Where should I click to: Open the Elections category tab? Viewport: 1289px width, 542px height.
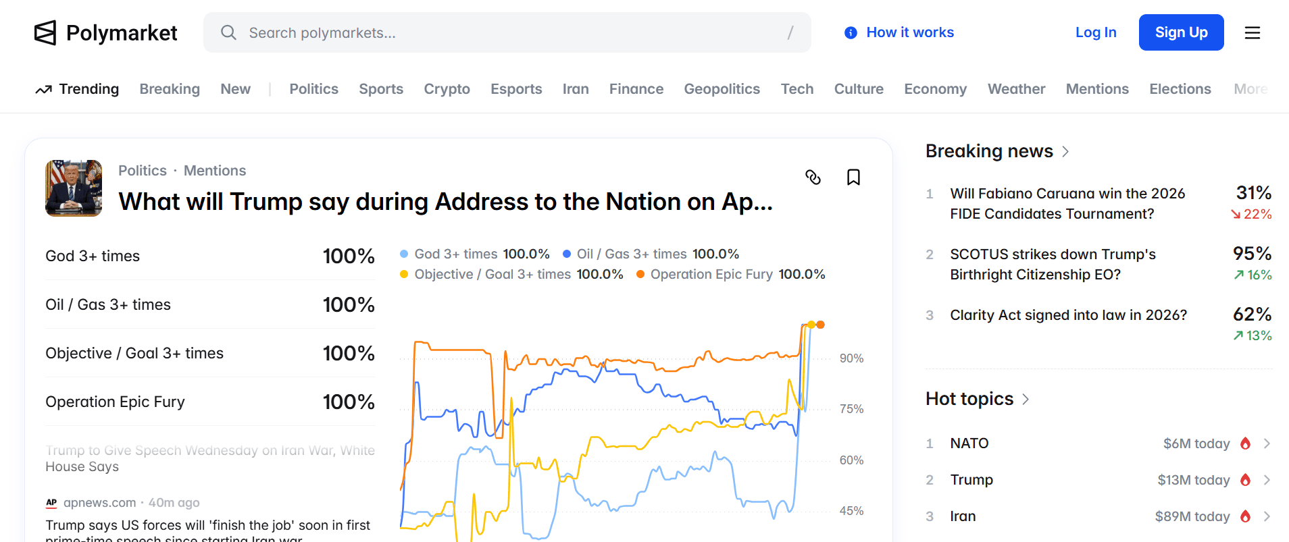[x=1180, y=89]
